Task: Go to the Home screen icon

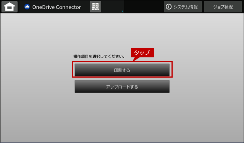Action: (x=10, y=6)
